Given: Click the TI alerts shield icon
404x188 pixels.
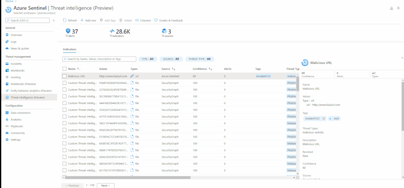Looking at the screenshot, I should 68,31.
